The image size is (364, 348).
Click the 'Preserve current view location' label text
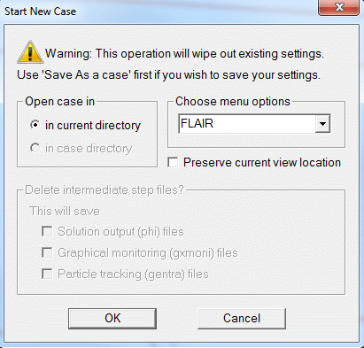262,163
